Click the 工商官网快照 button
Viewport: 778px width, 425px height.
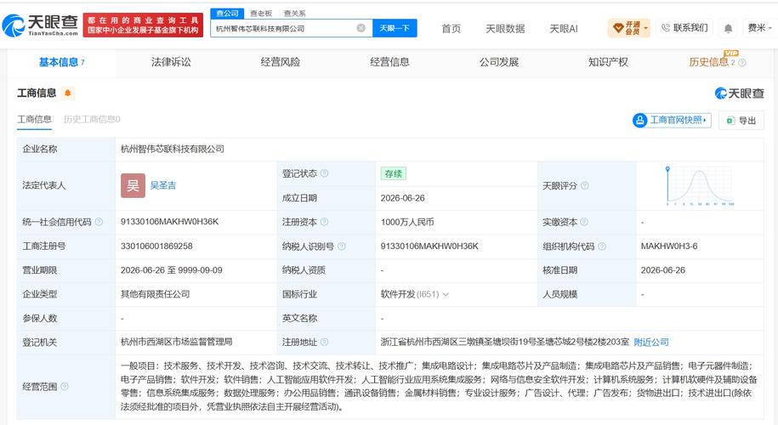pyautogui.click(x=672, y=120)
